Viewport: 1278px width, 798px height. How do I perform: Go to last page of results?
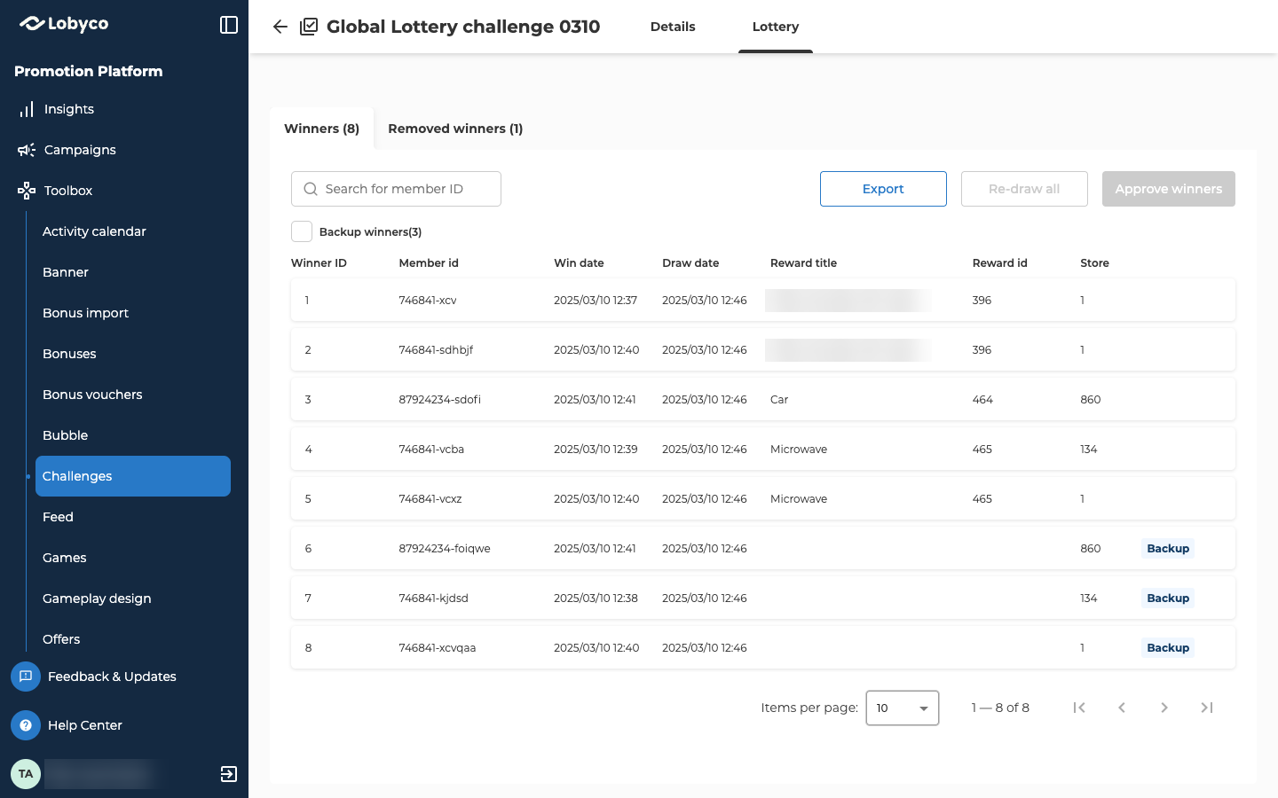(1207, 708)
